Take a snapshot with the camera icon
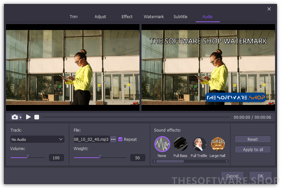Image resolution: width=281 pixels, height=188 pixels. [15, 117]
